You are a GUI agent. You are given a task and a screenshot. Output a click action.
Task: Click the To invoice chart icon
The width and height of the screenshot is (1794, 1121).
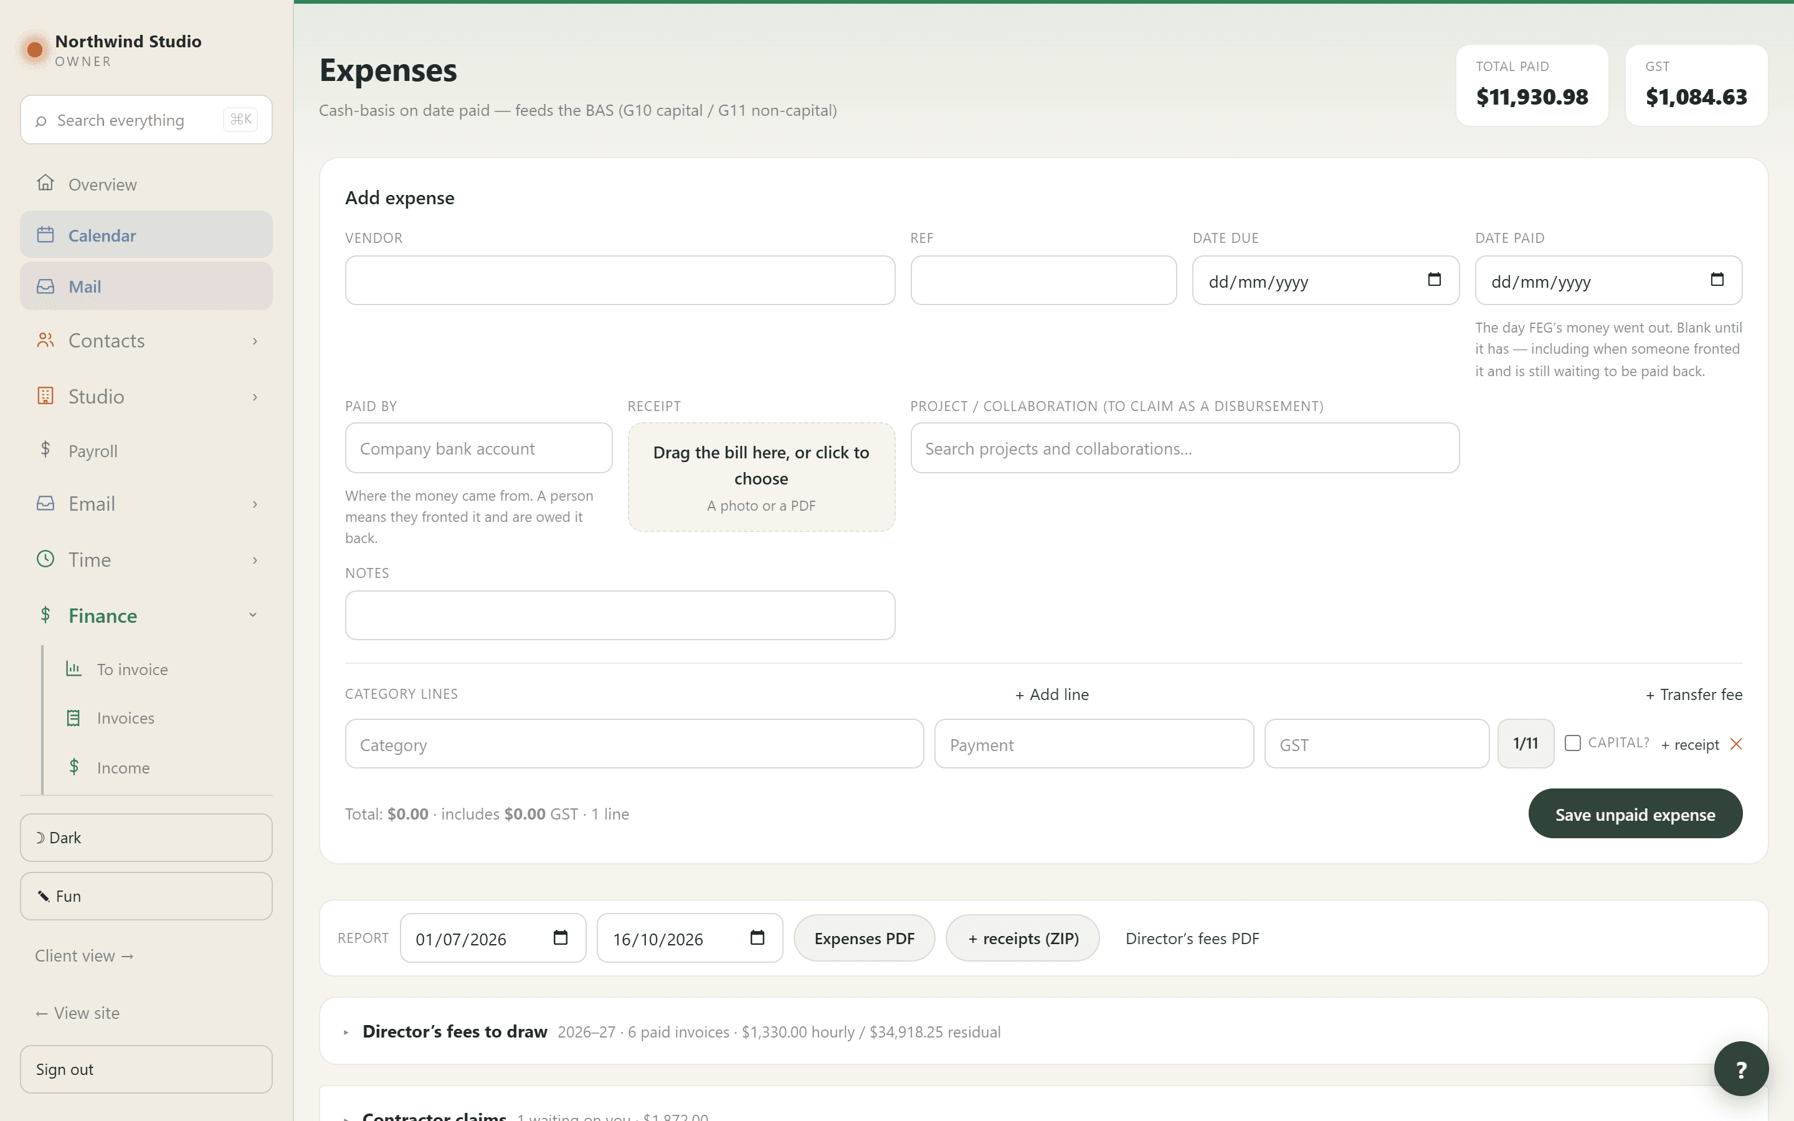tap(74, 669)
